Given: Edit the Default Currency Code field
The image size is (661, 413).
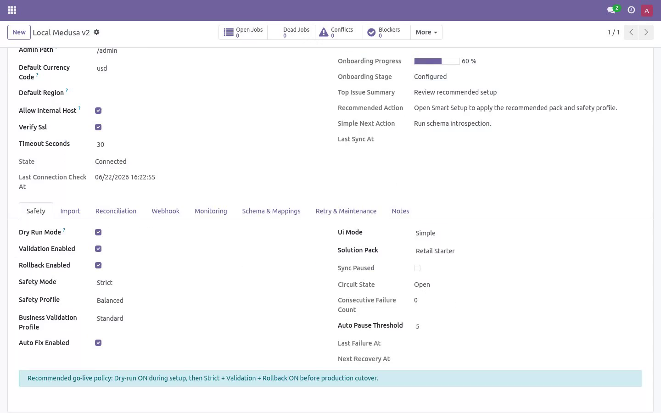Looking at the screenshot, I should (x=209, y=68).
